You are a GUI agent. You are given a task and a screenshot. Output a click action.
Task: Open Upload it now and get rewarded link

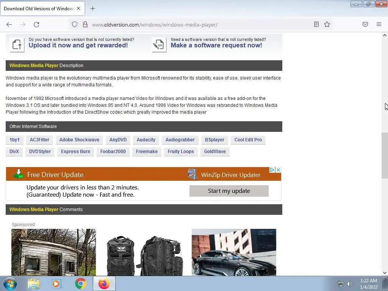click(x=78, y=45)
